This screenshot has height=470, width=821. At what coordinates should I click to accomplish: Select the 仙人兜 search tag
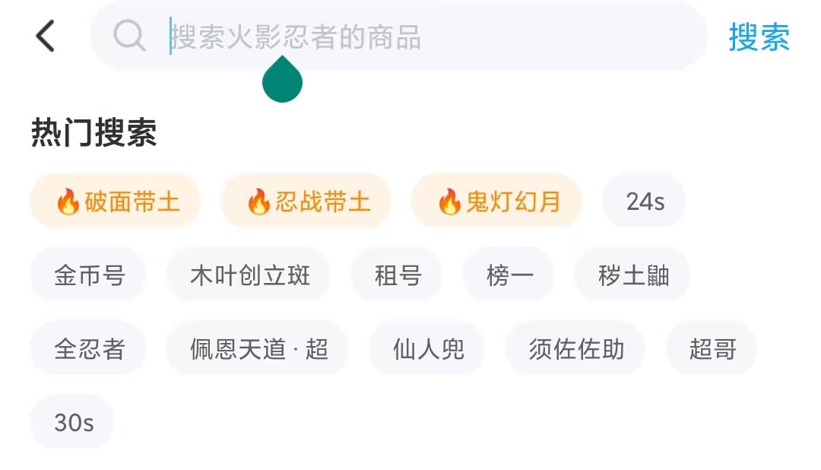point(428,349)
